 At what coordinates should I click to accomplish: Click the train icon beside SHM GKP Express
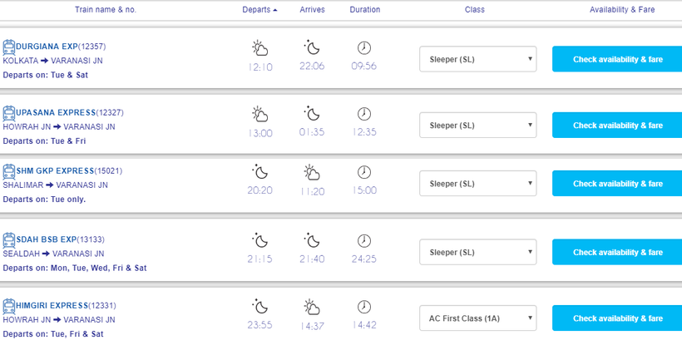click(x=9, y=171)
